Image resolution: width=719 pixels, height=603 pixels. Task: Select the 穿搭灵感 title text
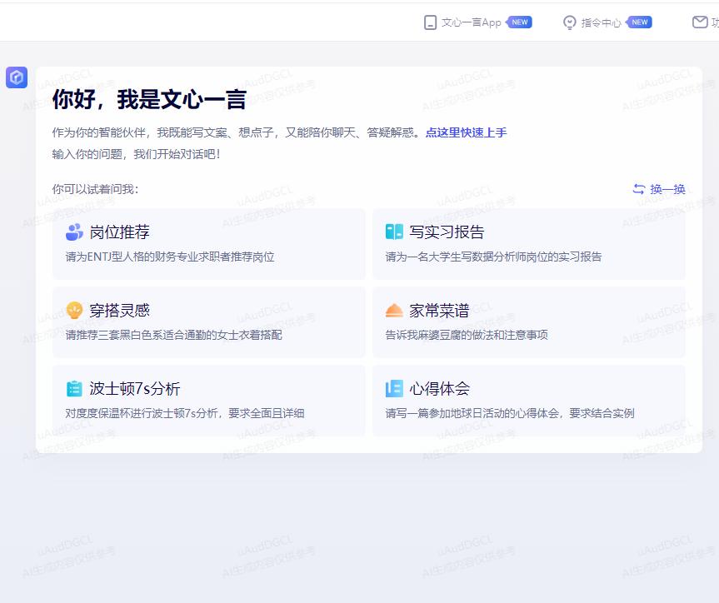(120, 311)
